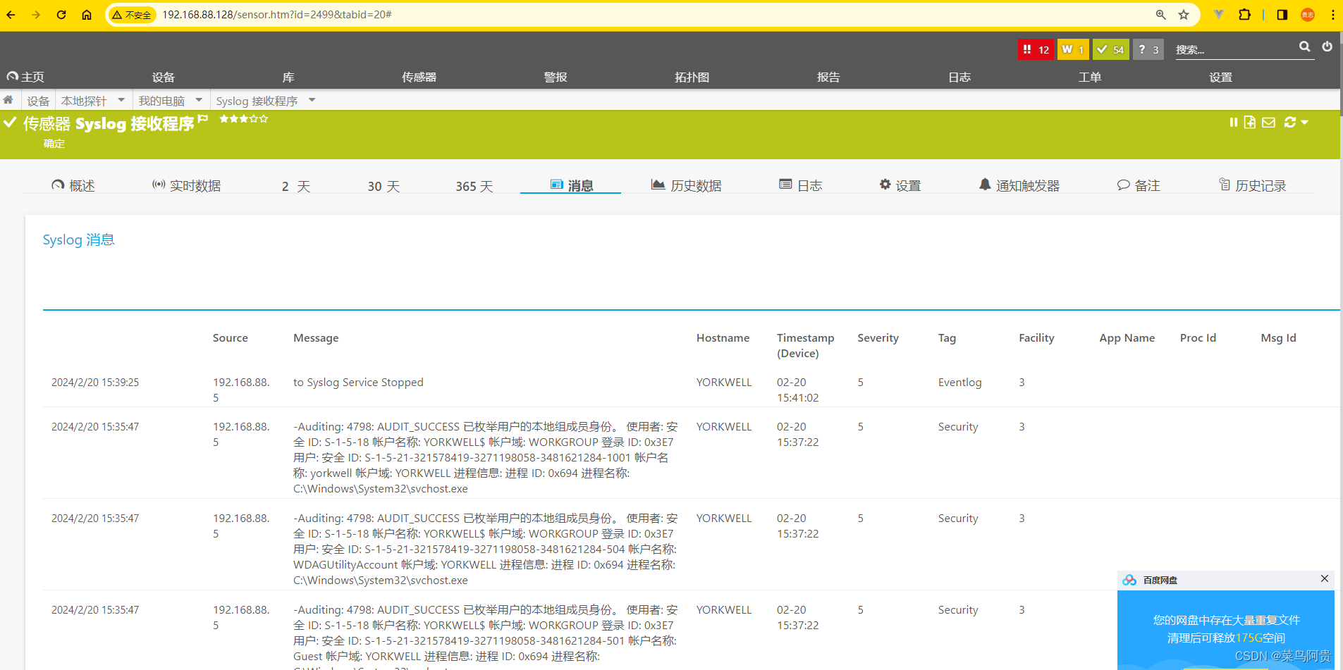
Task: Switch to the sensor 日志 tab
Action: pos(801,185)
